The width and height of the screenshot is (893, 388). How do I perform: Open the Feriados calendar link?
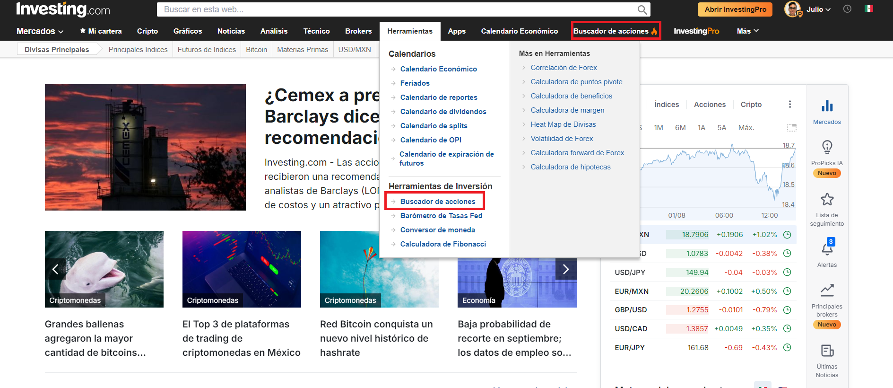(415, 83)
